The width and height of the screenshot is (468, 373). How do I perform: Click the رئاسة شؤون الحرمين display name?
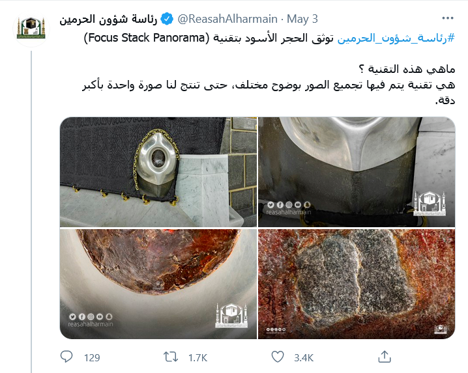pyautogui.click(x=108, y=20)
